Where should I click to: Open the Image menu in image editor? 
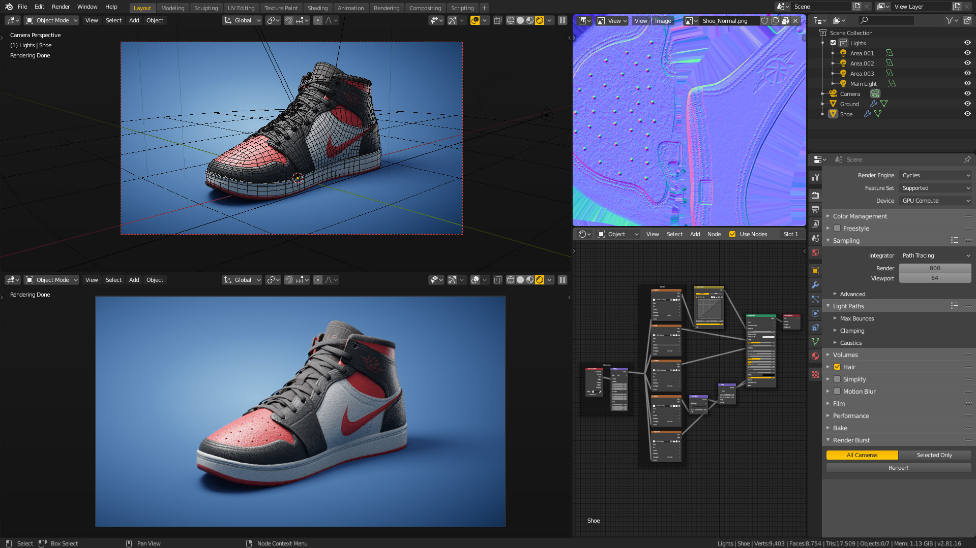point(663,21)
